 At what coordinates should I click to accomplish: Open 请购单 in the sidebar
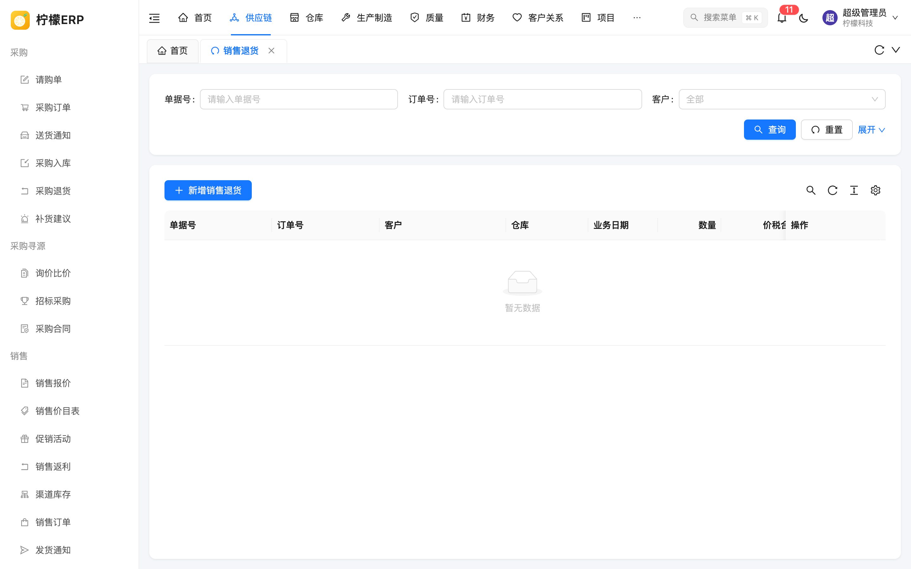point(69,80)
